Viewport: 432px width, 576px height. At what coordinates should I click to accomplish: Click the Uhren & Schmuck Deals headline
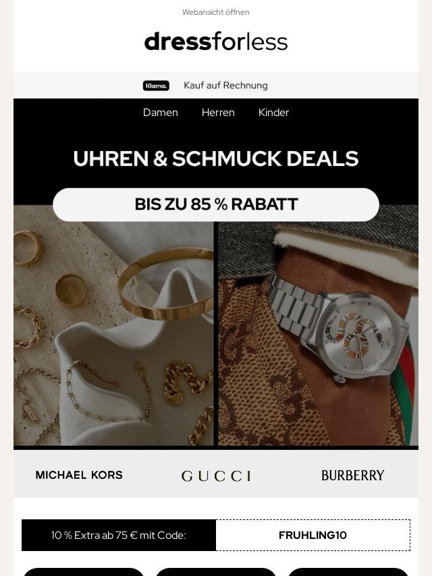click(x=216, y=159)
